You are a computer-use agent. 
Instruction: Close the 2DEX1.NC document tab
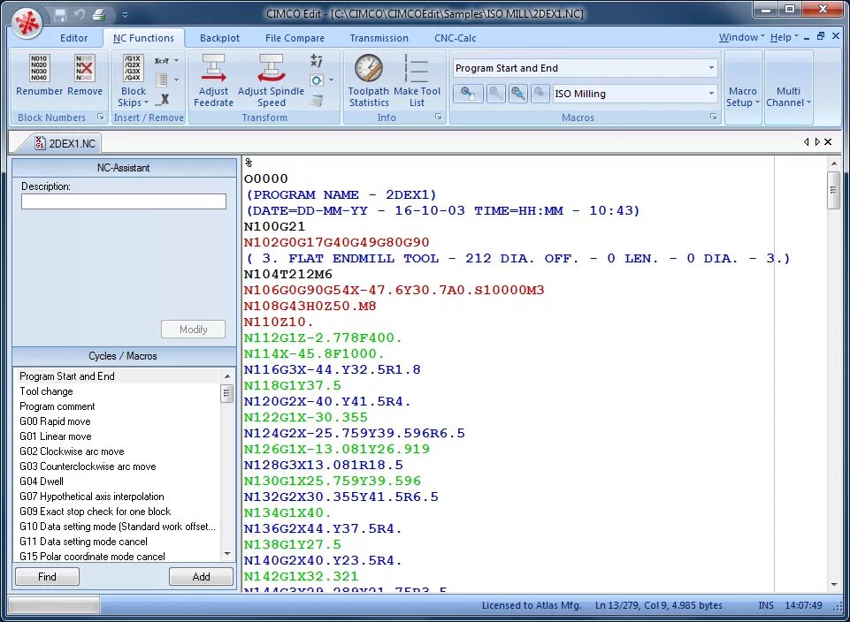click(828, 142)
